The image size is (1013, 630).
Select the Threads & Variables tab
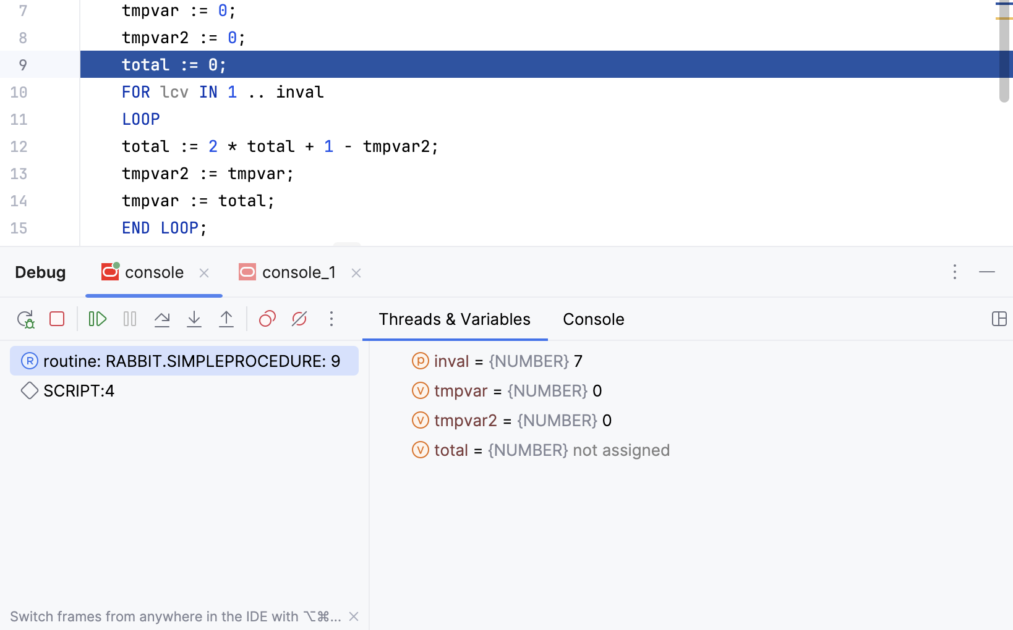pos(455,319)
